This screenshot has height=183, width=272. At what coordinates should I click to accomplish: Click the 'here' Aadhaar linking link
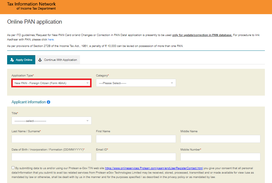[x=51, y=40]
